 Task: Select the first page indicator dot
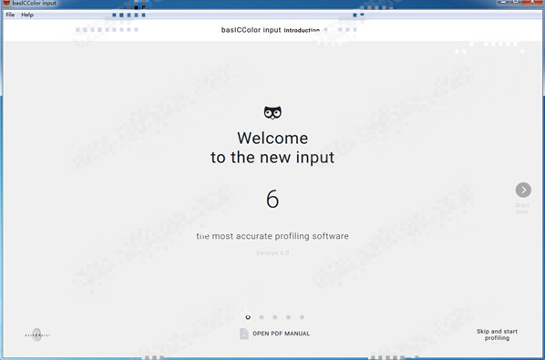pyautogui.click(x=248, y=317)
